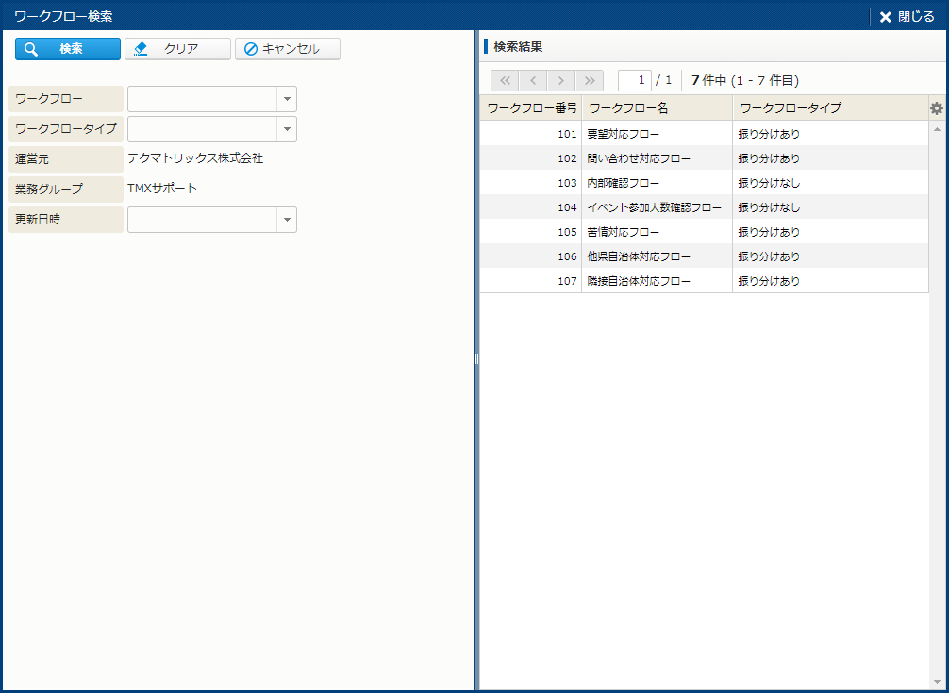This screenshot has height=693, width=949.
Task: Open the grid settings gear icon
Action: [937, 108]
